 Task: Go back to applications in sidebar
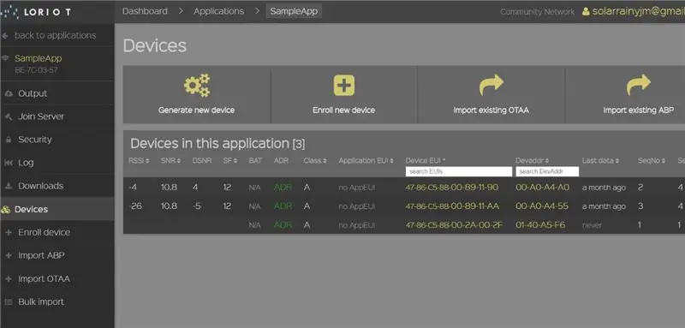tap(55, 35)
